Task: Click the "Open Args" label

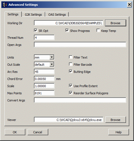Action: 14,45
